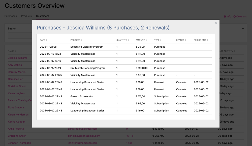Viewport: 252px width, 146px height.
Task: Open Anna Roberts customer link
Action: 16,129
